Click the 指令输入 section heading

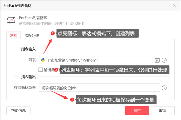(28, 49)
